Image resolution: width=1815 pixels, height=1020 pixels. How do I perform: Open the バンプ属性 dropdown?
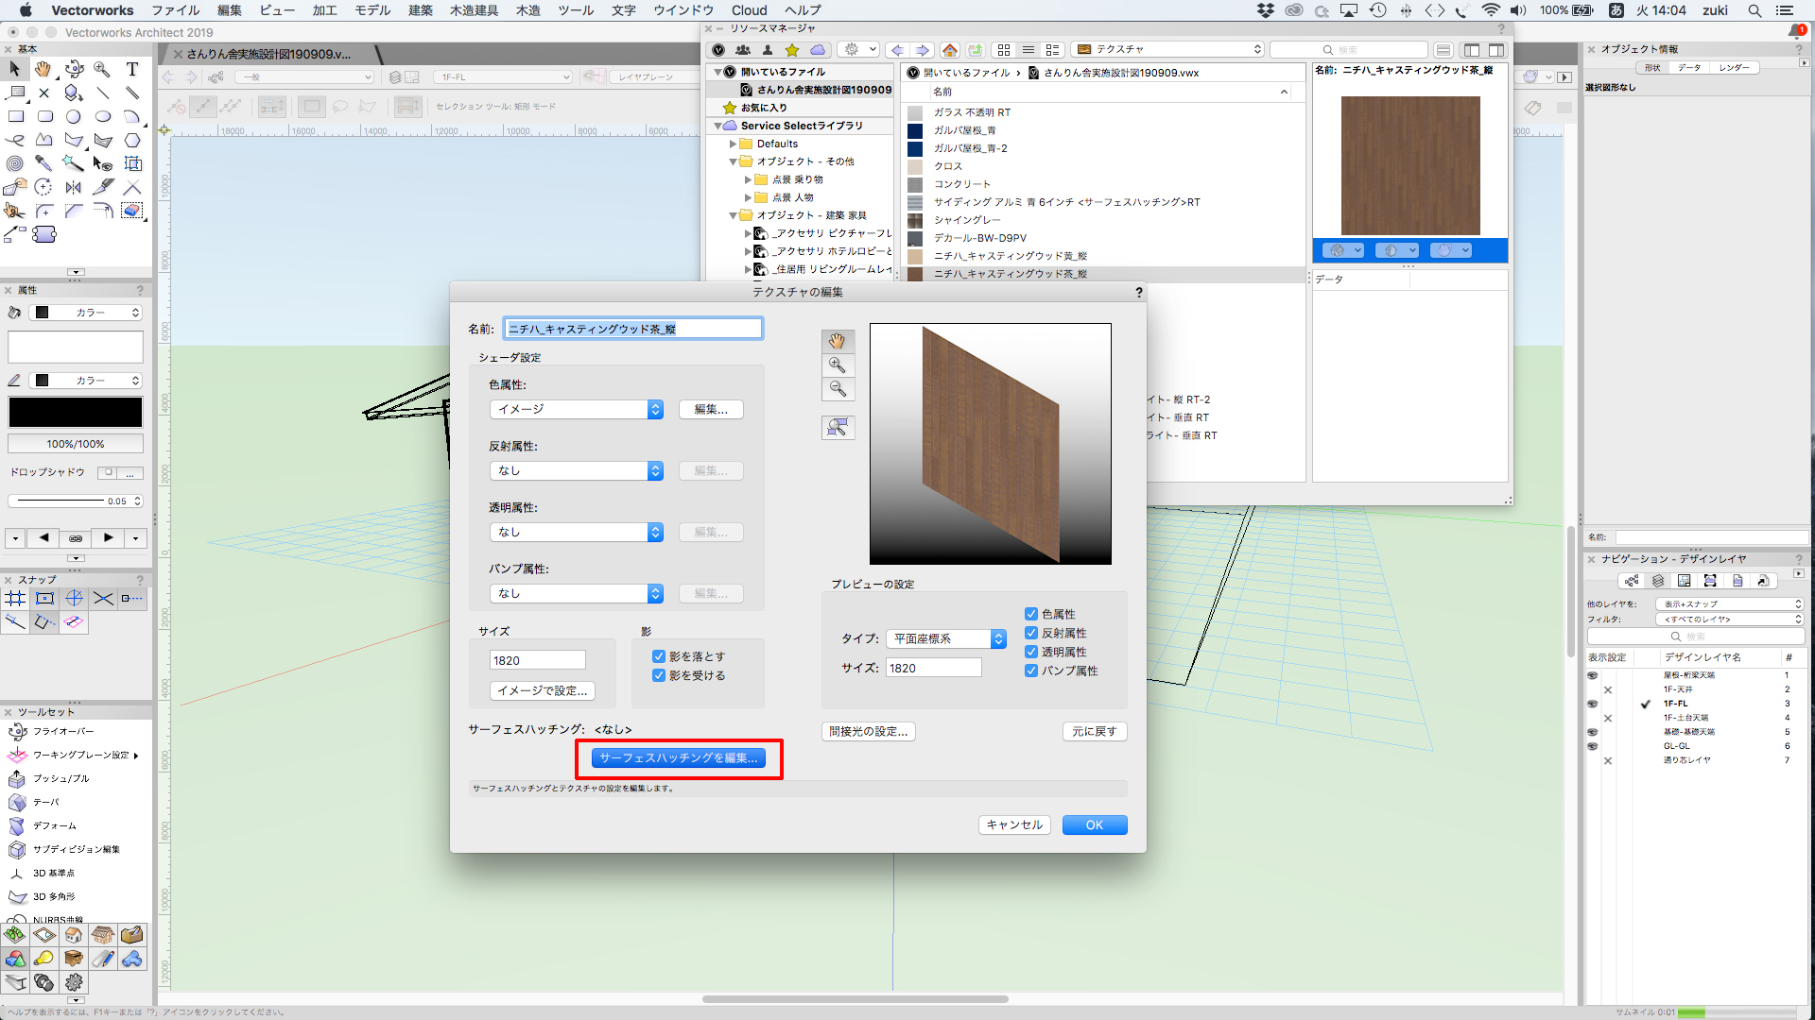577,593
